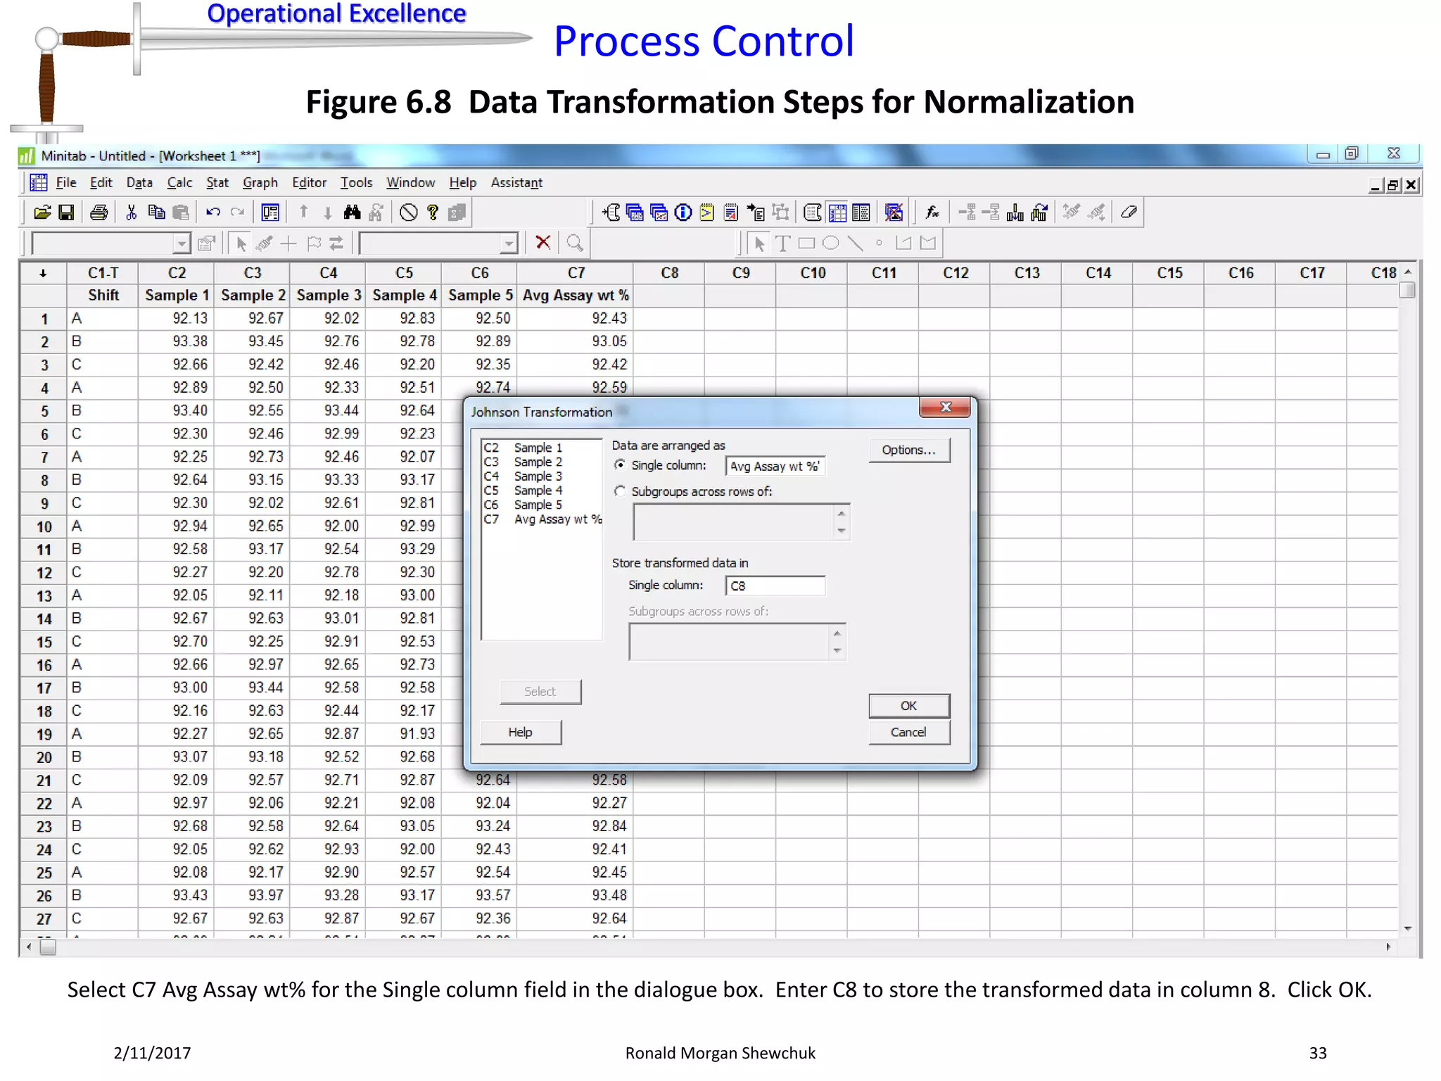Image resolution: width=1441 pixels, height=1081 pixels.
Task: Select the text T tool icon
Action: [x=782, y=244]
